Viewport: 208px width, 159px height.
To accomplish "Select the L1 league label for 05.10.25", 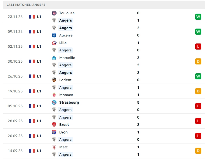I will coord(39,106).
